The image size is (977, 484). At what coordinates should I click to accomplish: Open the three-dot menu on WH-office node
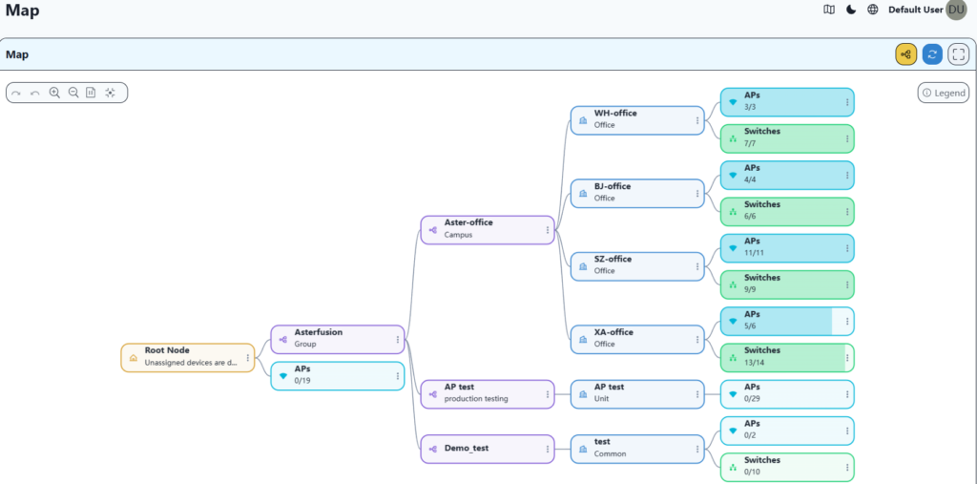[x=697, y=120]
